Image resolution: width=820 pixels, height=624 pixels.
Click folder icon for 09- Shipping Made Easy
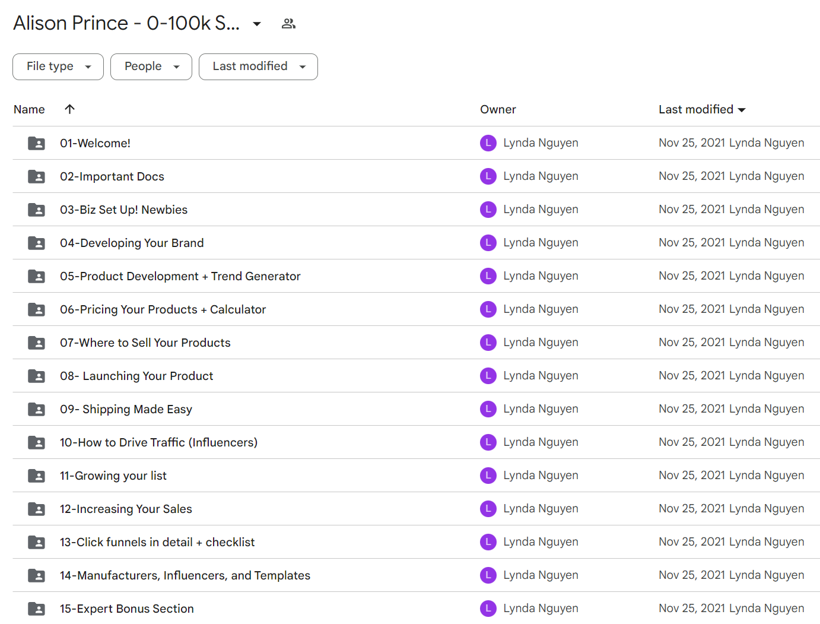coord(36,409)
